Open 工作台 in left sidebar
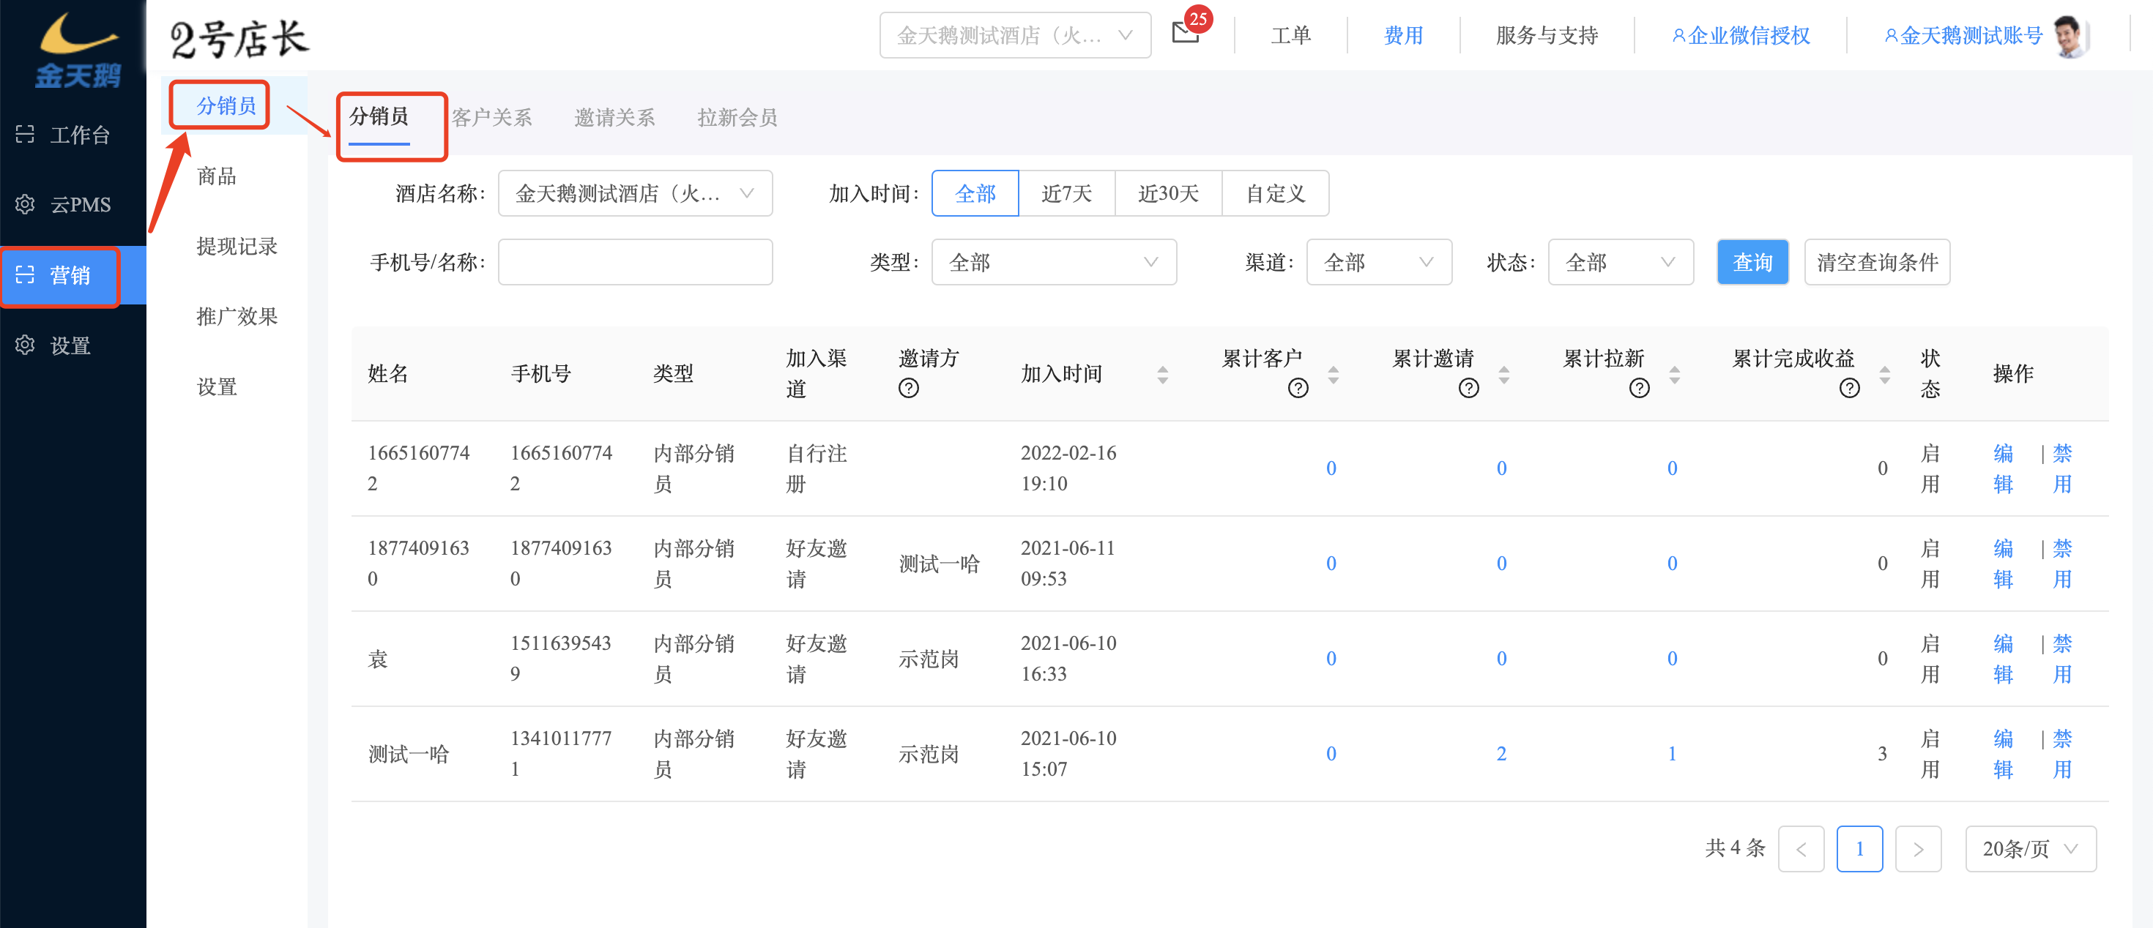The height and width of the screenshot is (928, 2153). pos(72,135)
